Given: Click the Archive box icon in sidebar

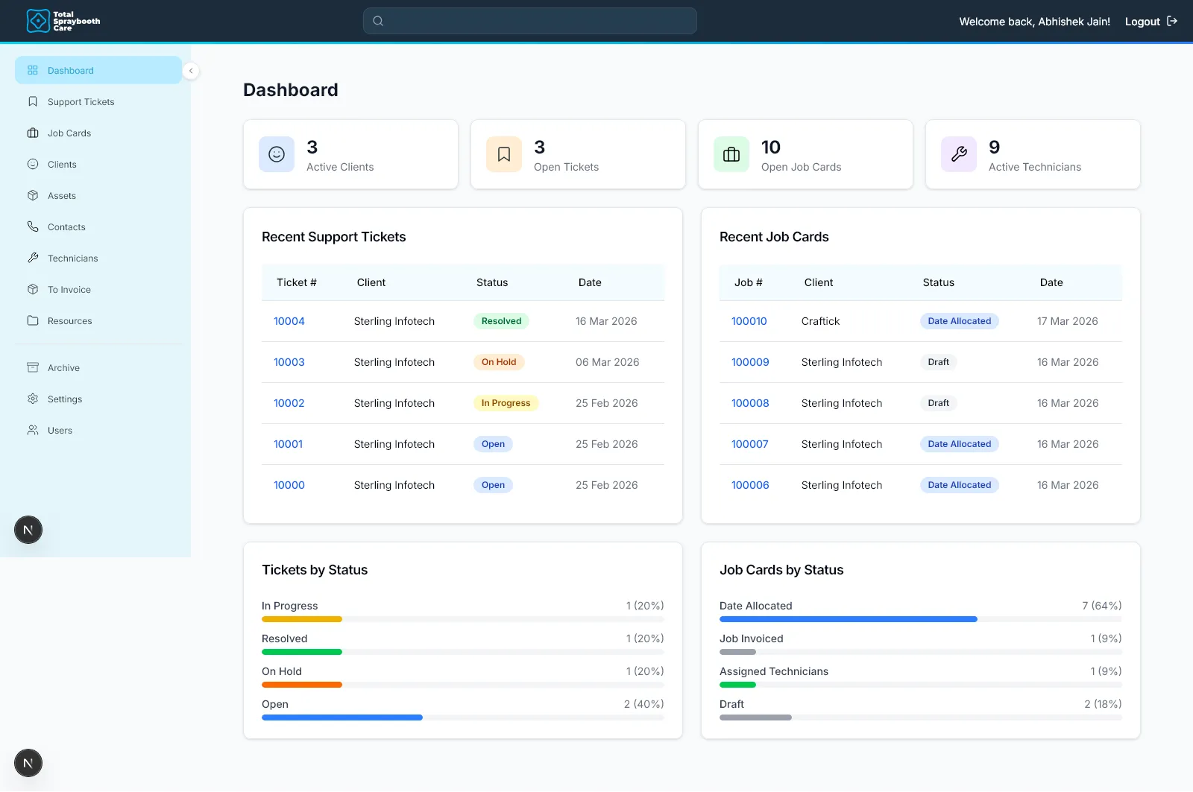Looking at the screenshot, I should point(33,367).
